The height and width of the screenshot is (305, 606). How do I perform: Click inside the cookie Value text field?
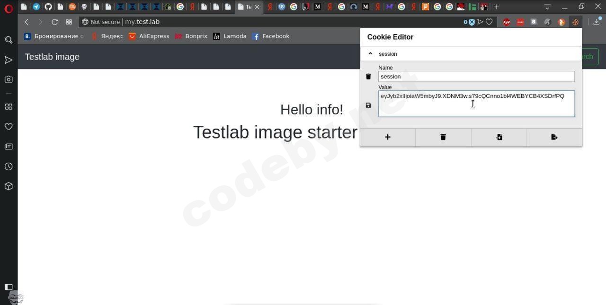pos(476,104)
